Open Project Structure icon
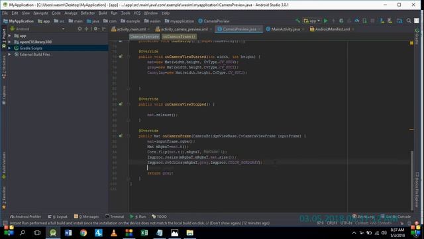The height and width of the screenshot is (239, 424). pos(399,21)
